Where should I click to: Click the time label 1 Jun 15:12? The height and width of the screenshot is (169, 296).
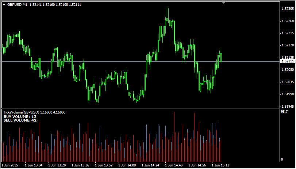(x=220, y=165)
